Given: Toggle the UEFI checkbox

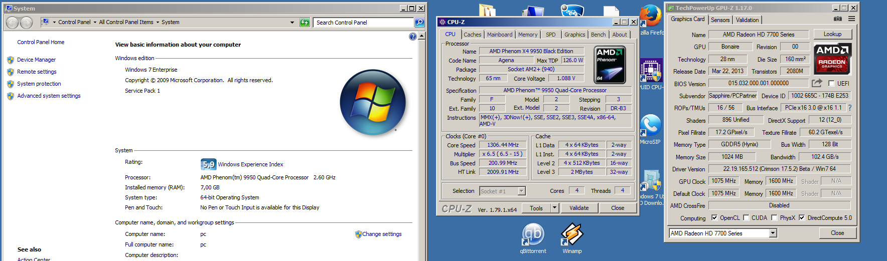Looking at the screenshot, I should pos(831,84).
